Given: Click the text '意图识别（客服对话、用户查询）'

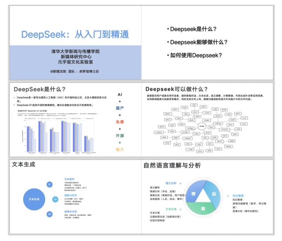Looking at the screenshot, I should (x=168, y=195).
